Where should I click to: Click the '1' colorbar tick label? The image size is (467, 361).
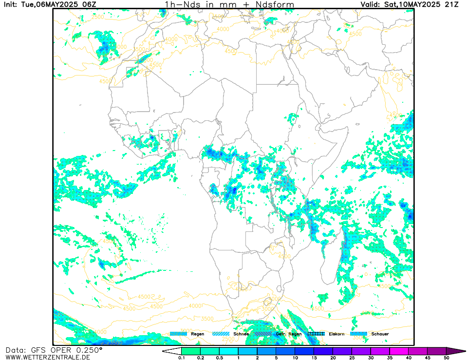[238, 358]
